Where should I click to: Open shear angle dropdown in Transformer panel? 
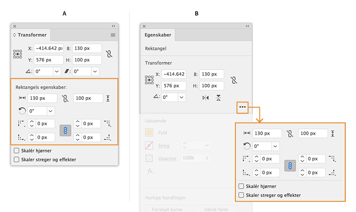pyautogui.click(x=95, y=71)
